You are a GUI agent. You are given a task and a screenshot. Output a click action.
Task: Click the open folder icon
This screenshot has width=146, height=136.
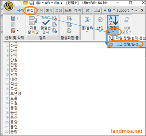pos(26,3)
